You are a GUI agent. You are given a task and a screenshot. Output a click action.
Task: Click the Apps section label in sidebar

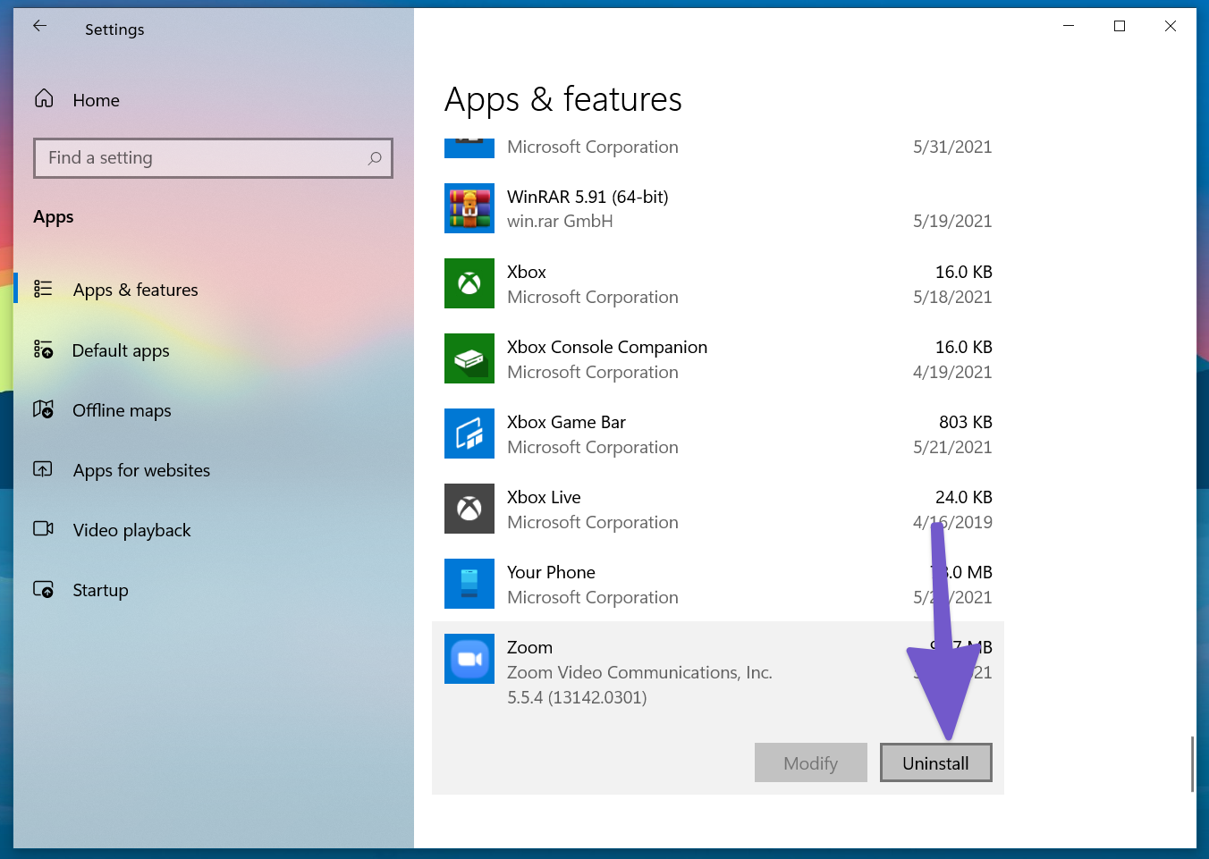[x=54, y=217]
